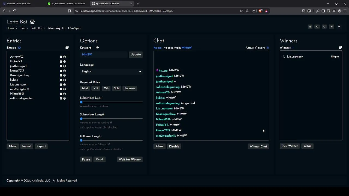Remove AstrayVQ entry with its minus icon
Viewport: 349px width, 196px height.
coord(61,57)
